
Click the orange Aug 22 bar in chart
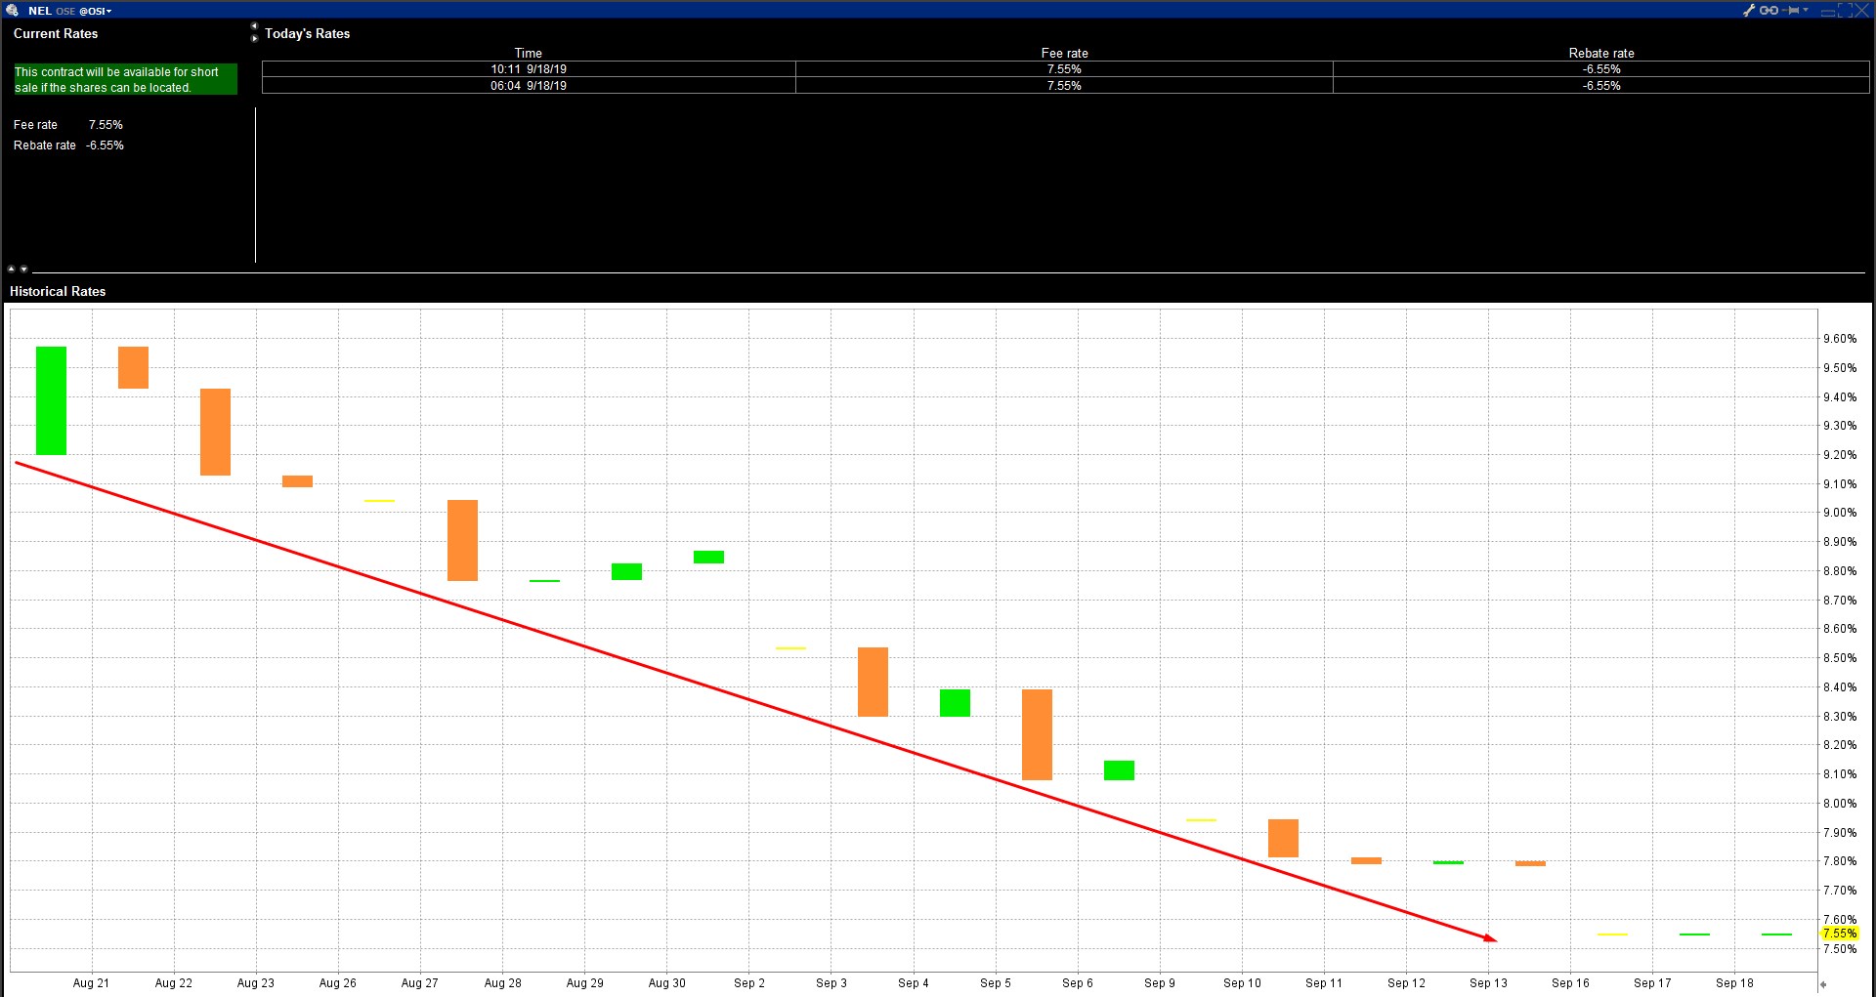133,367
